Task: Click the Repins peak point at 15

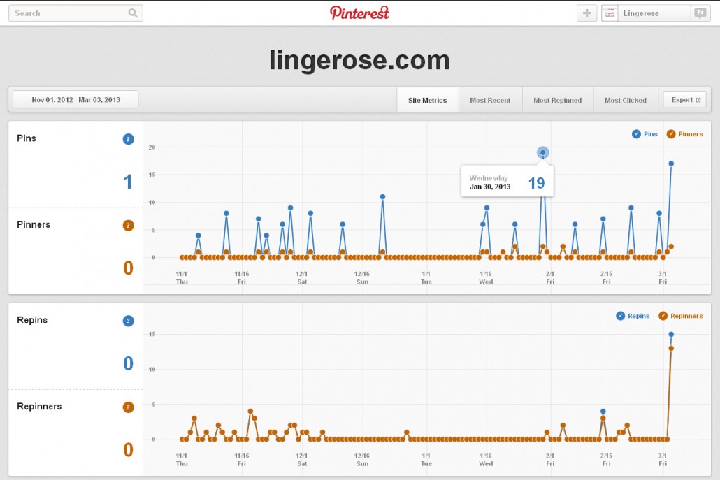Action: tap(671, 334)
